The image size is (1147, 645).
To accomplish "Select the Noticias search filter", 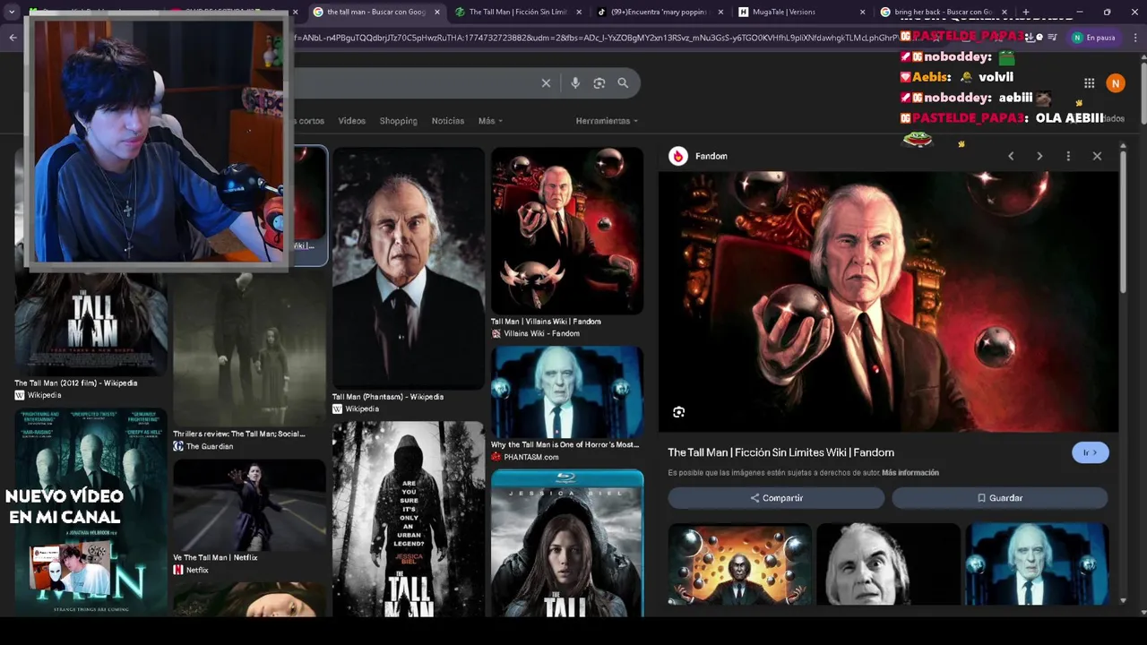I will tap(447, 121).
